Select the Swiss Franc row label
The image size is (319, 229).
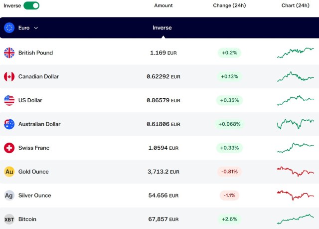pyautogui.click(x=34, y=148)
